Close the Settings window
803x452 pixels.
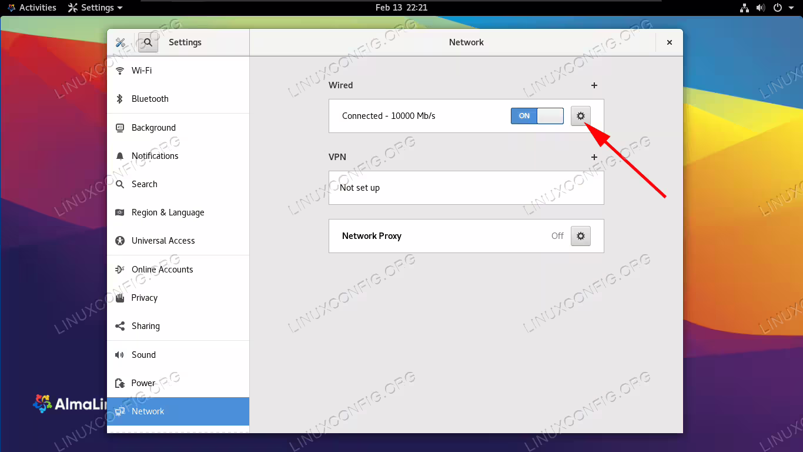pos(670,42)
